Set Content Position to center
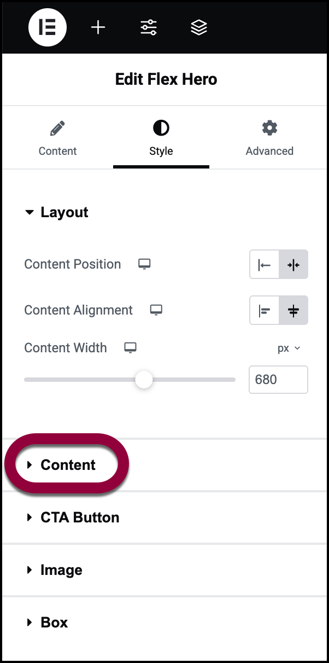329x663 pixels. point(293,264)
